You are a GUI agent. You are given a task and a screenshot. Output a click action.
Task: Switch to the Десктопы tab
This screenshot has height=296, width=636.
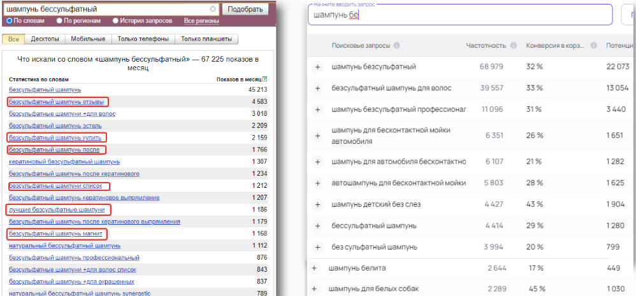(x=45, y=39)
